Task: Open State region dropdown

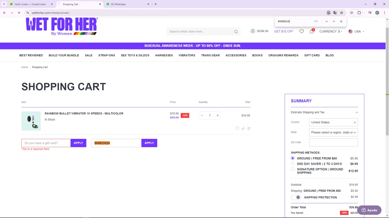Action: (x=334, y=133)
